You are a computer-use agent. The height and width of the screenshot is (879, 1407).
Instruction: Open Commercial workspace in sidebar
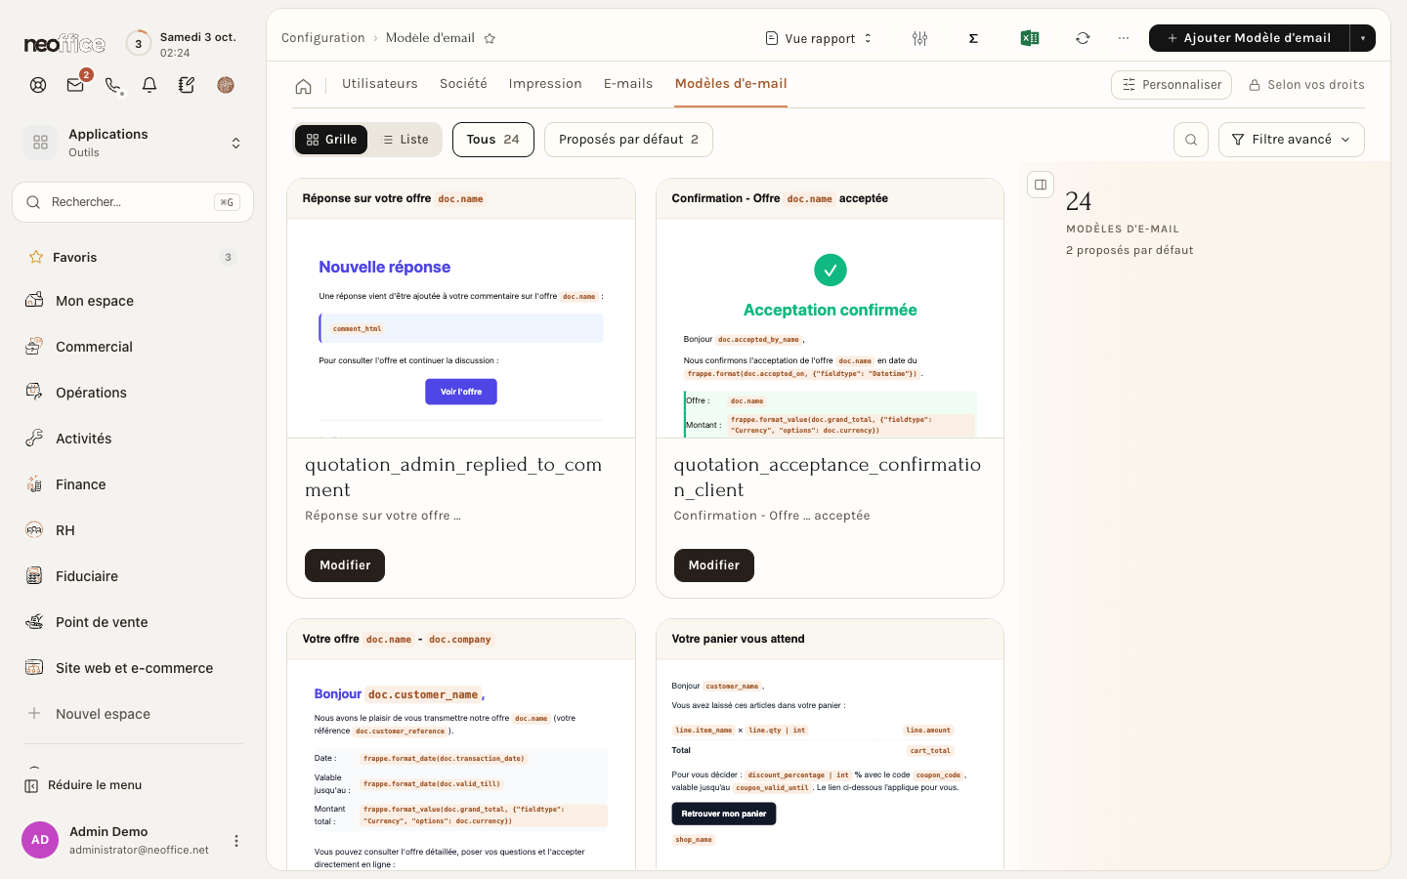click(133, 347)
